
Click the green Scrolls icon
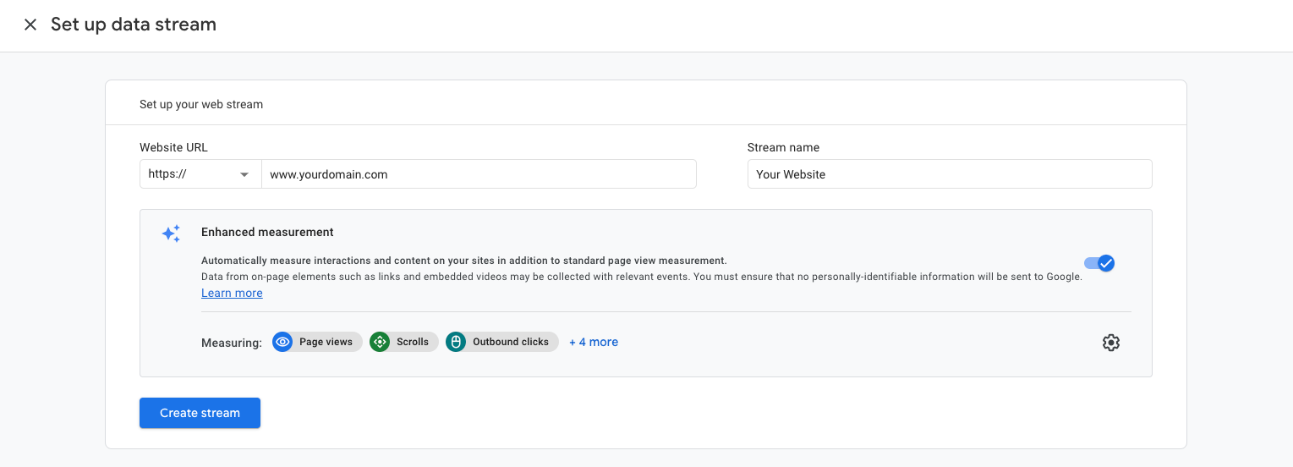point(380,342)
